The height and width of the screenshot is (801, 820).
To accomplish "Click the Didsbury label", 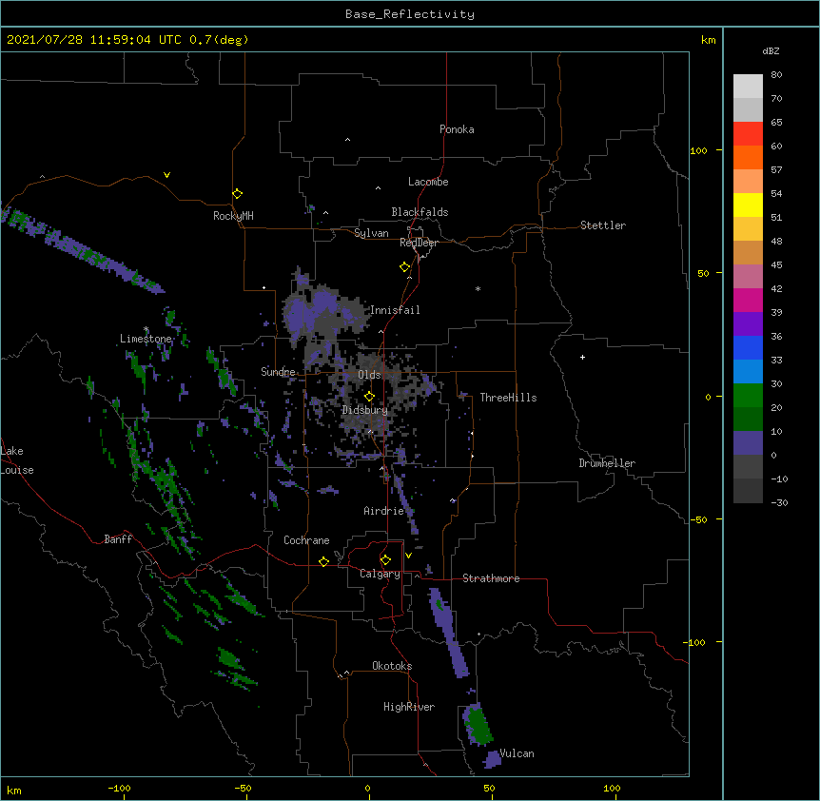I will point(365,410).
